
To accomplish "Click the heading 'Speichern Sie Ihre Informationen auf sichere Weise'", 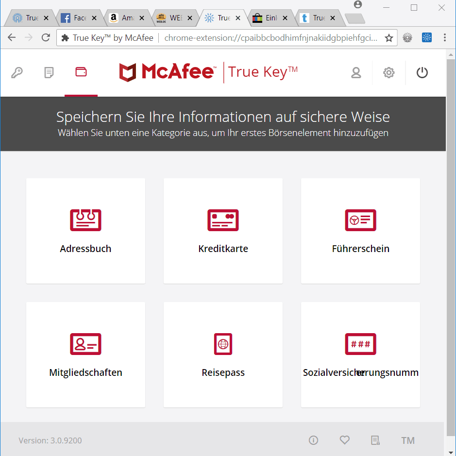I will click(223, 117).
